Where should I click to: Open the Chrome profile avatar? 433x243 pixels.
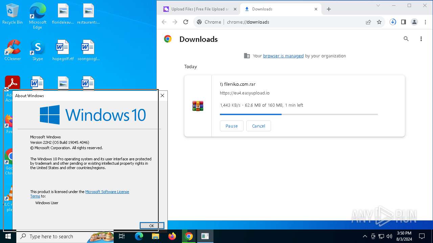[x=414, y=22]
